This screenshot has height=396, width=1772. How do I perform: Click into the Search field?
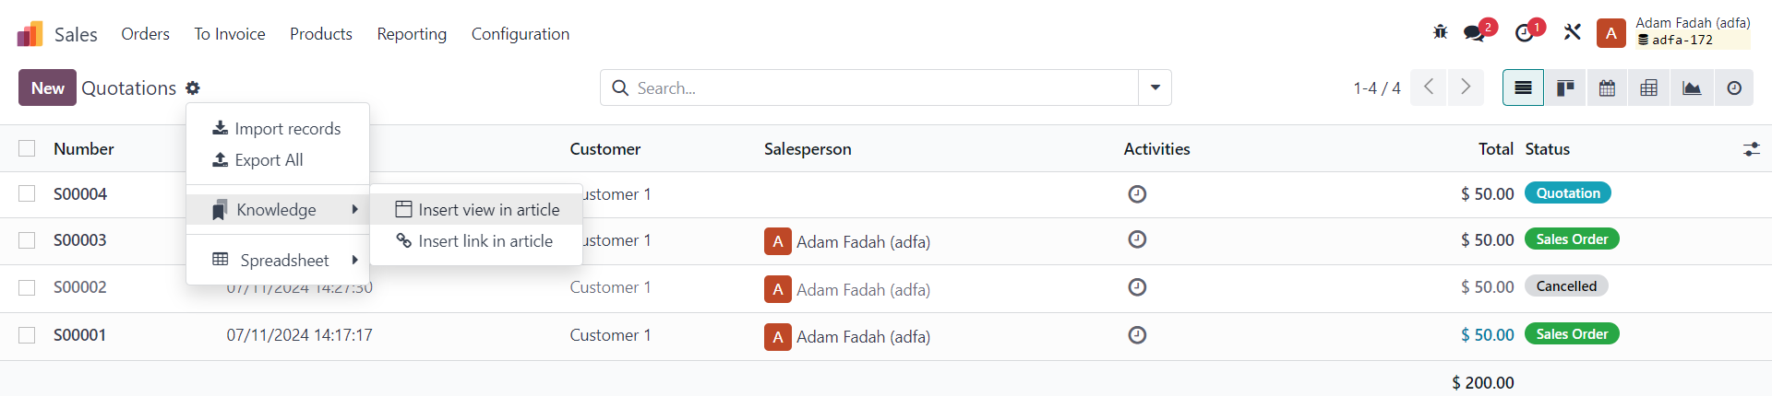coord(886,87)
